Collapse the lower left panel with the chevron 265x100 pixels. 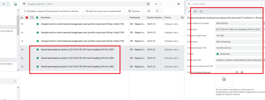click(18, 88)
